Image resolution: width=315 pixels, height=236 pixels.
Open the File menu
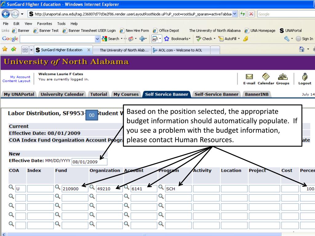(6, 24)
